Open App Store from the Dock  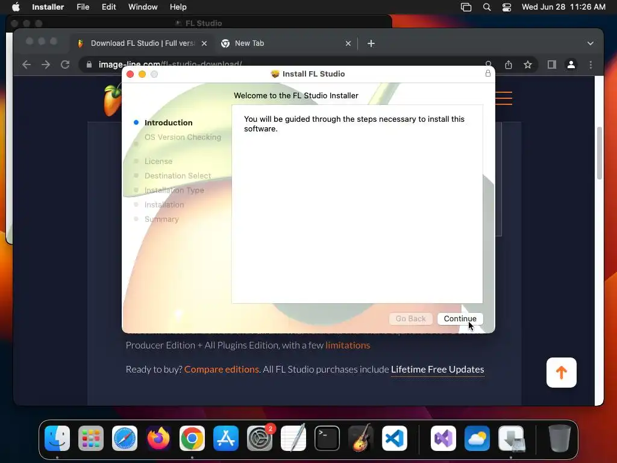click(226, 438)
